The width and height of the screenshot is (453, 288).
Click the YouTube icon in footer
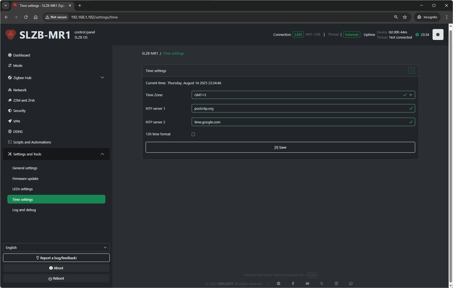click(x=307, y=283)
